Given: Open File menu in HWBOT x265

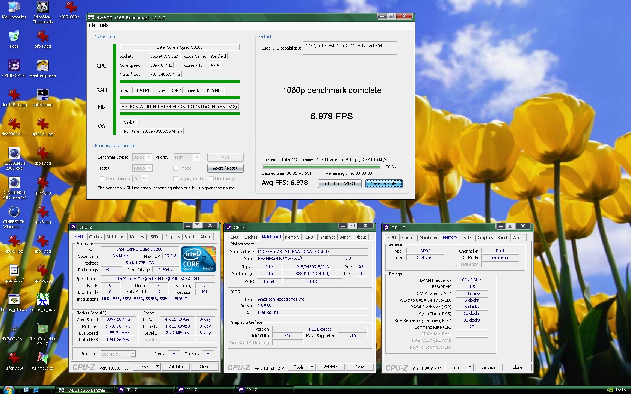Looking at the screenshot, I should pos(92,25).
